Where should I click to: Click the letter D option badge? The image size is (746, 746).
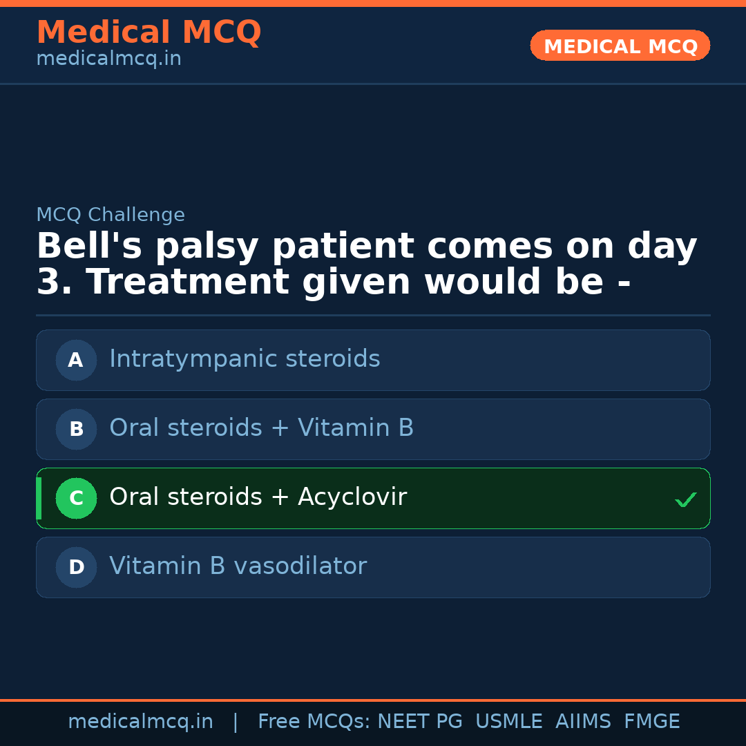[76, 567]
